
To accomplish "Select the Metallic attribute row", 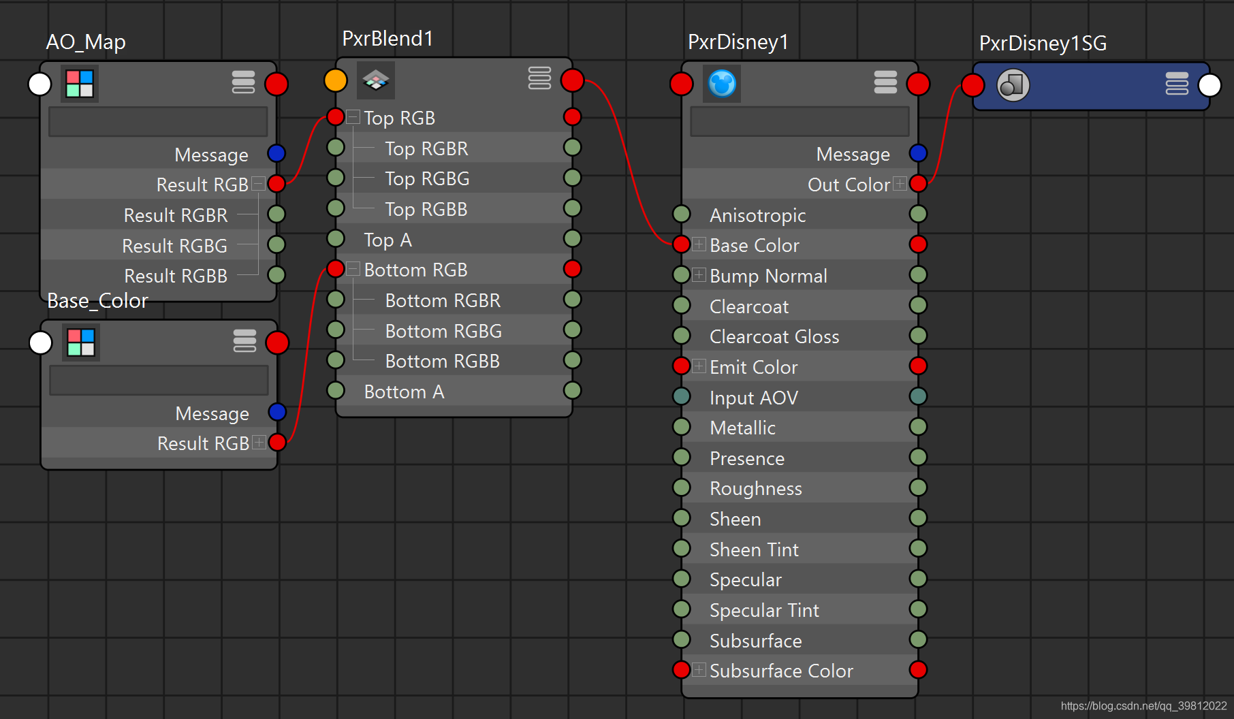I will coord(800,428).
